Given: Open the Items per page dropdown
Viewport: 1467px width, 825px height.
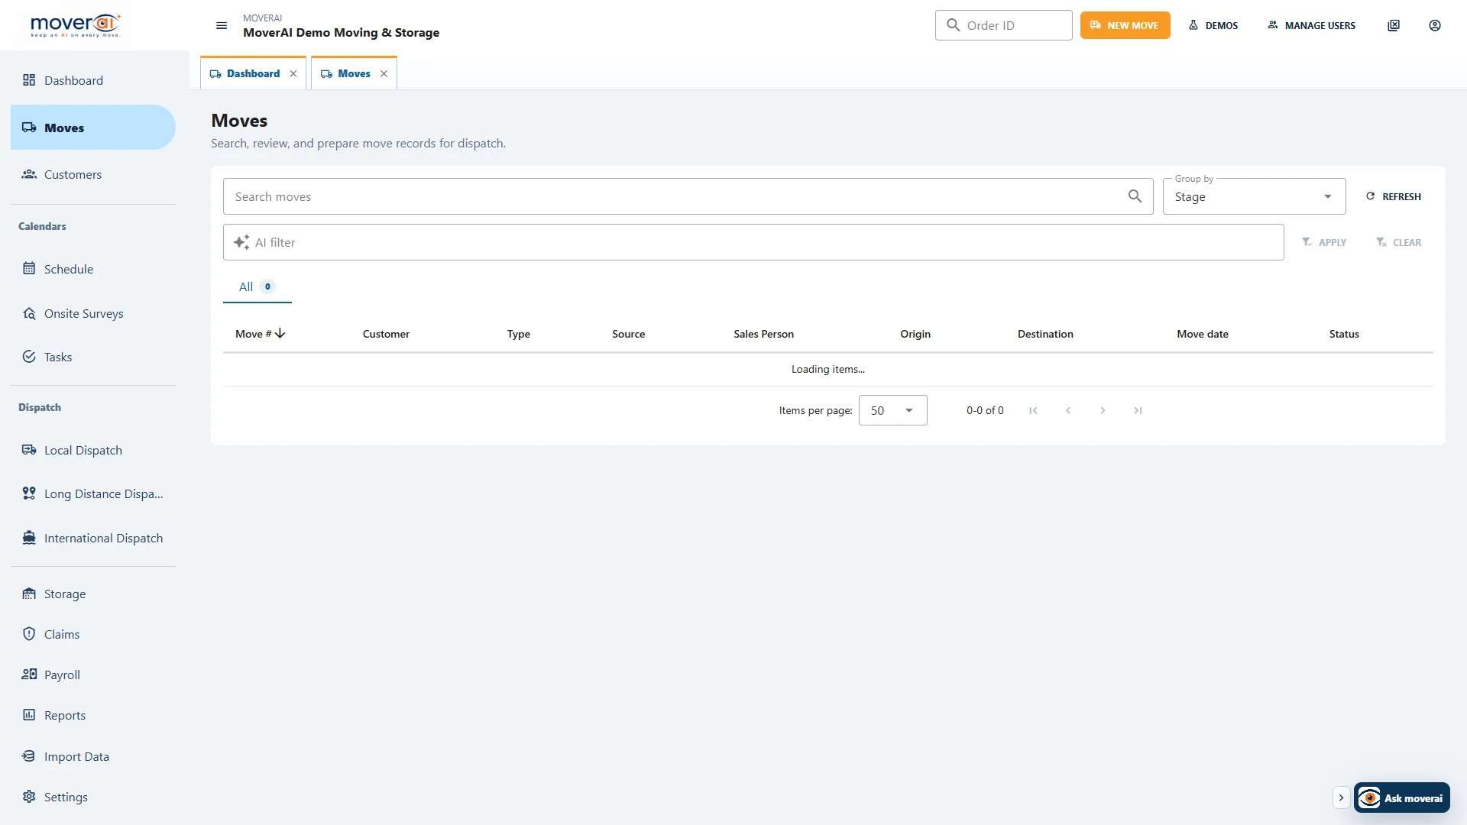Looking at the screenshot, I should pos(892,410).
